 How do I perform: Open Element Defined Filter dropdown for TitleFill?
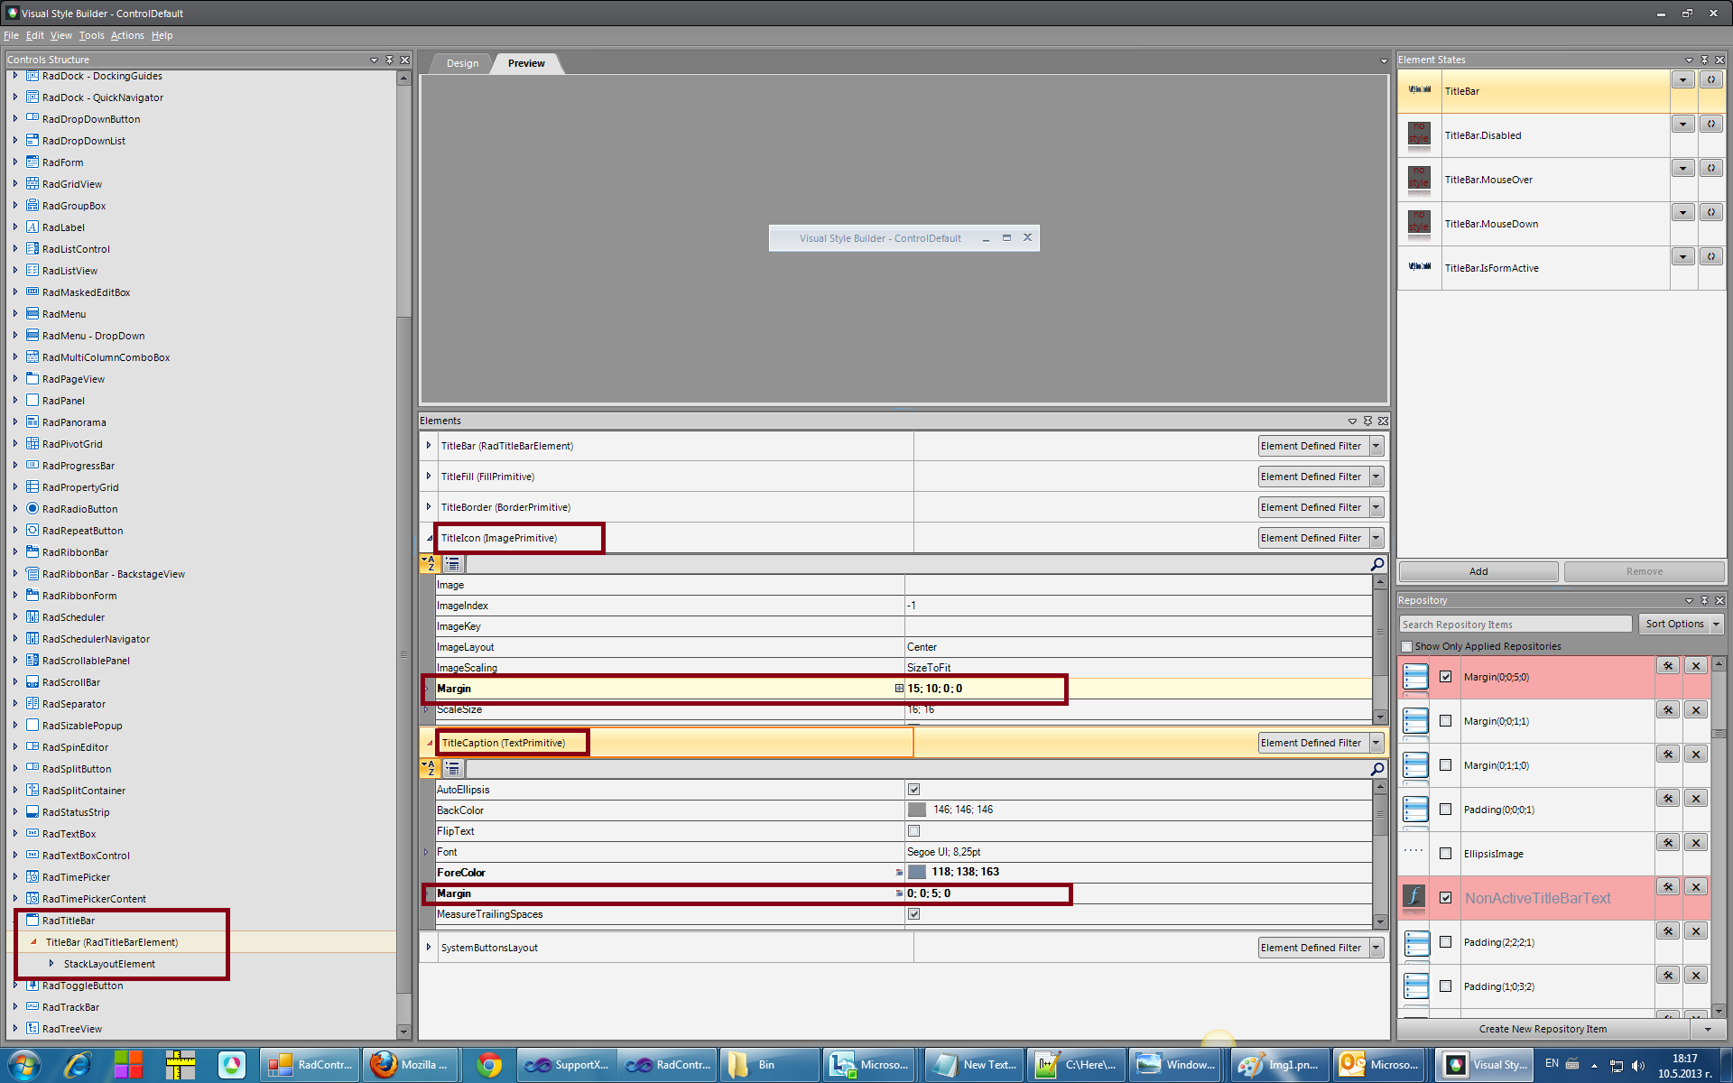coord(1376,477)
